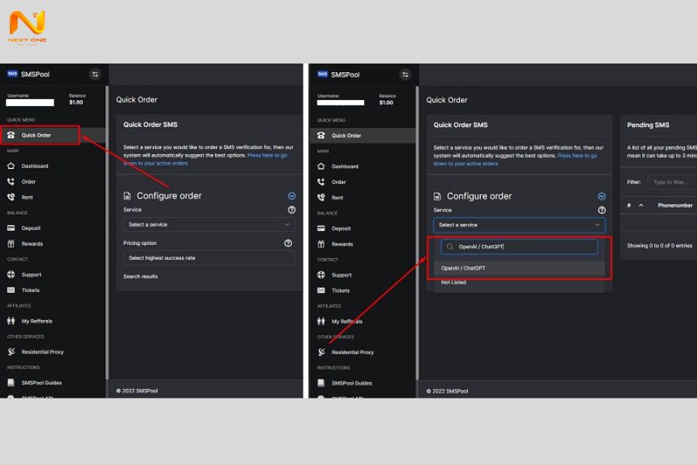The height and width of the screenshot is (465, 697).
Task: Open the 'Select a service' dropdown in left screenshot
Action: coord(208,225)
